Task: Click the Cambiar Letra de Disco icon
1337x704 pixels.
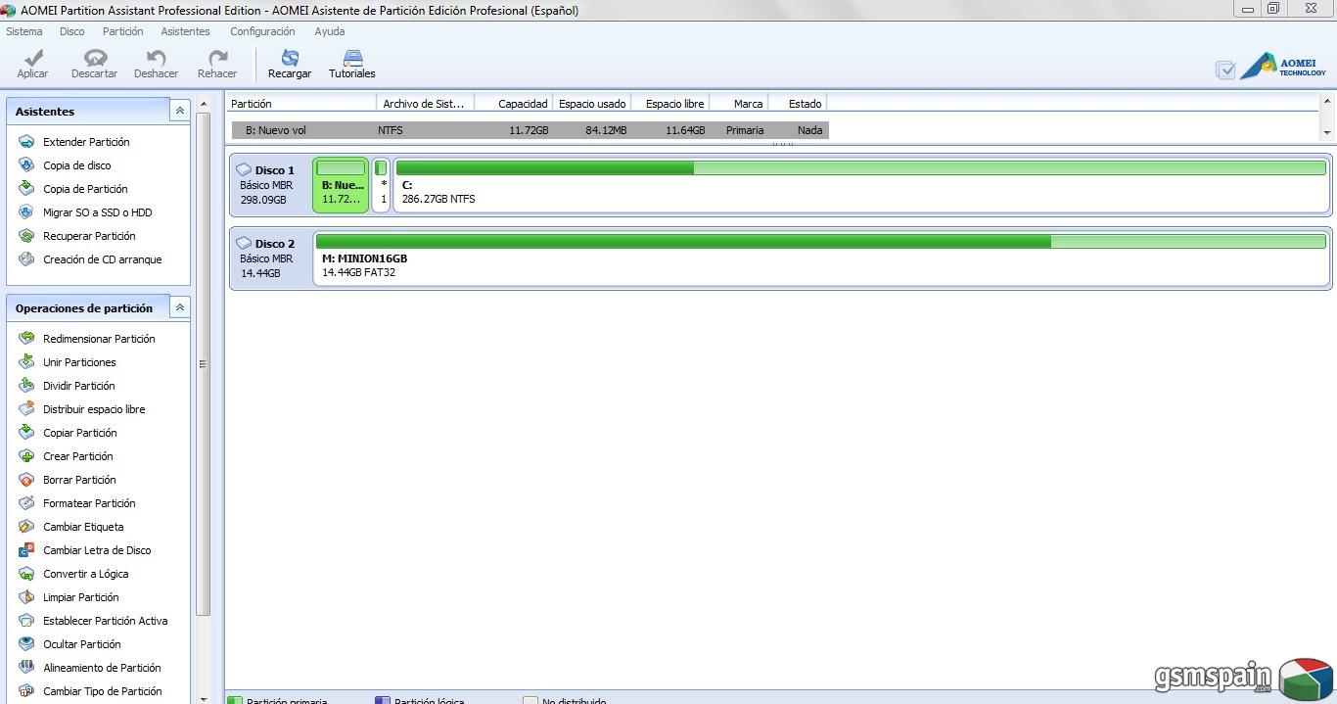Action: pyautogui.click(x=26, y=550)
